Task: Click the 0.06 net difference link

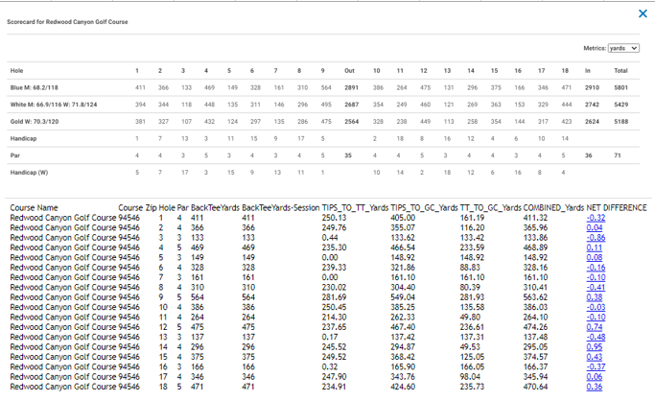Action: 594,377
